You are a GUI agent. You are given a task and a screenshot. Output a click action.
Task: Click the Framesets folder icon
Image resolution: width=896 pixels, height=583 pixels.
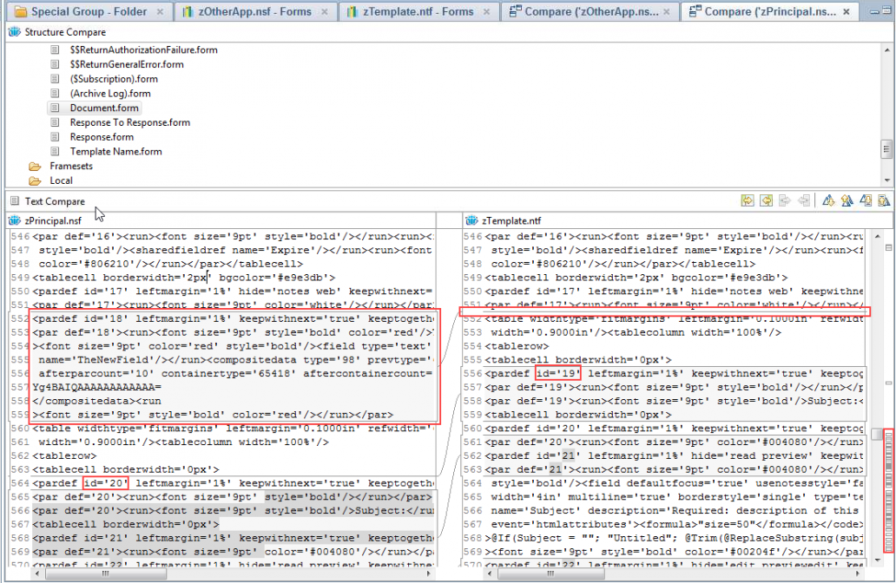point(35,167)
